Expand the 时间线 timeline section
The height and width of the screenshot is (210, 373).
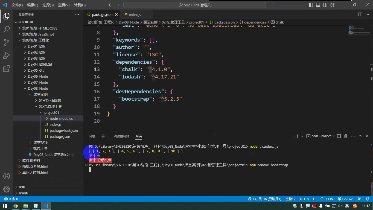(x=48, y=193)
